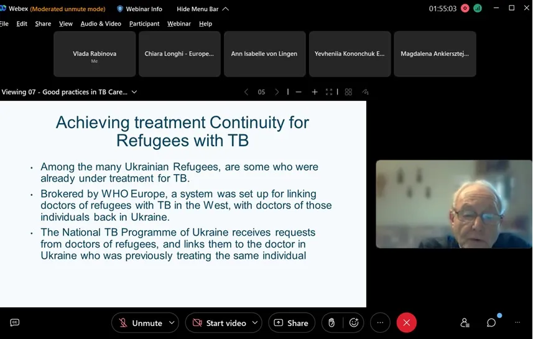Open viewing content dropdown chevron
The width and height of the screenshot is (533, 339).
[x=134, y=92]
